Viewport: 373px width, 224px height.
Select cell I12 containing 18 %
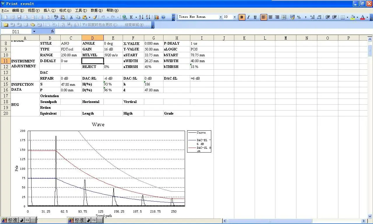pyautogui.click(x=202, y=66)
